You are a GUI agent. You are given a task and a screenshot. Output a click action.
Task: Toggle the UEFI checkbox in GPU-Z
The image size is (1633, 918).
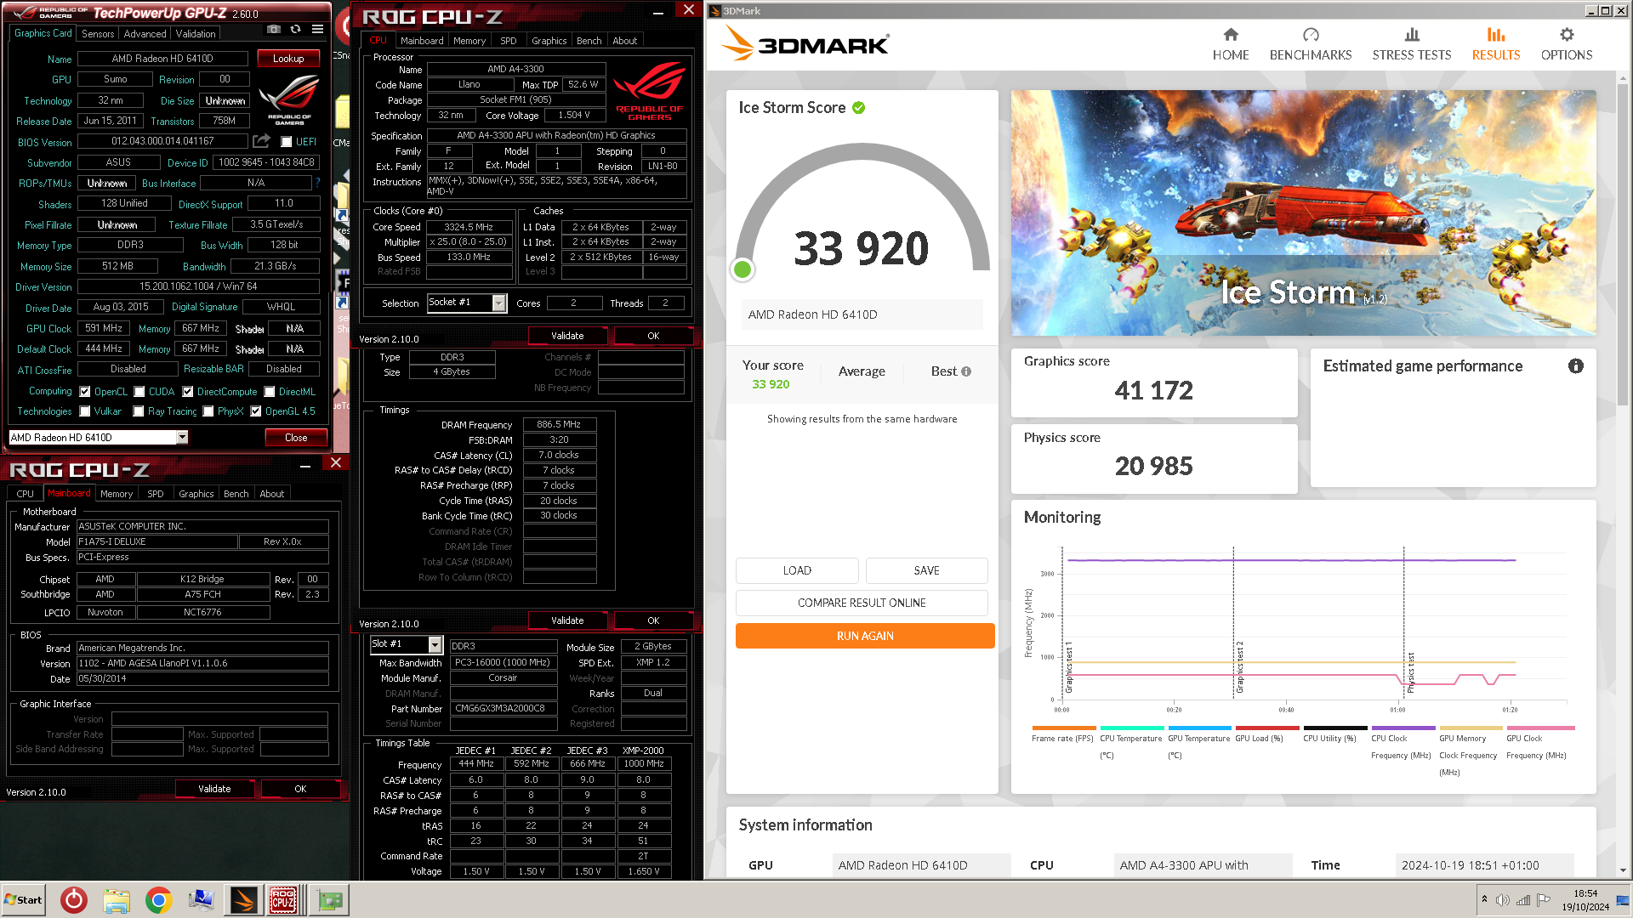[287, 142]
